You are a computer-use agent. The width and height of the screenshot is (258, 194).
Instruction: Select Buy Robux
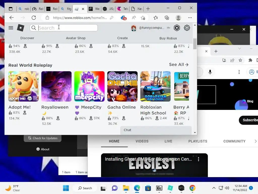[168, 38]
